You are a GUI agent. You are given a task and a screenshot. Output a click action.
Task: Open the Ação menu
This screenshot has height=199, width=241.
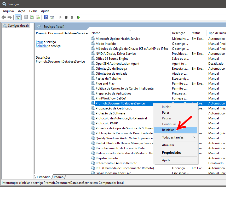tap(21, 11)
